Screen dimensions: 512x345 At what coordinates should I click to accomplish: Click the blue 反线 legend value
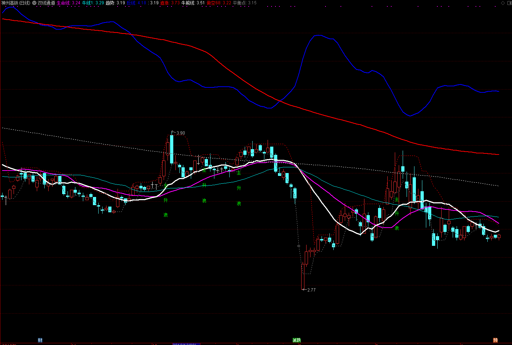(x=136, y=3)
